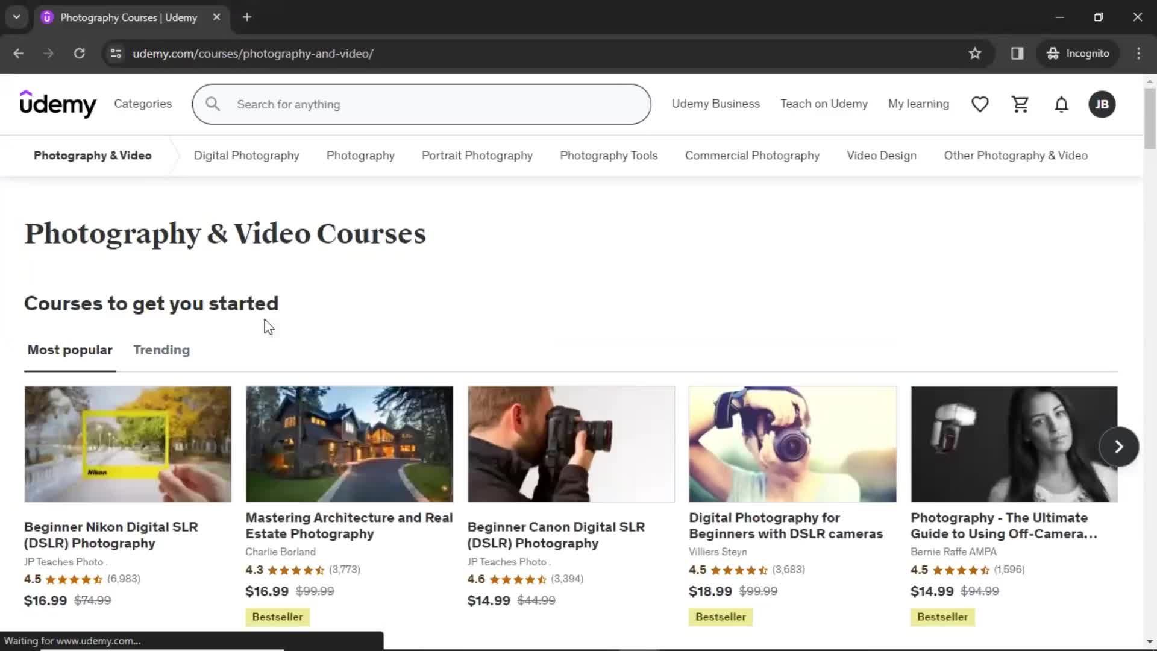Image resolution: width=1157 pixels, height=651 pixels.
Task: Click Udemy Business link
Action: (716, 104)
